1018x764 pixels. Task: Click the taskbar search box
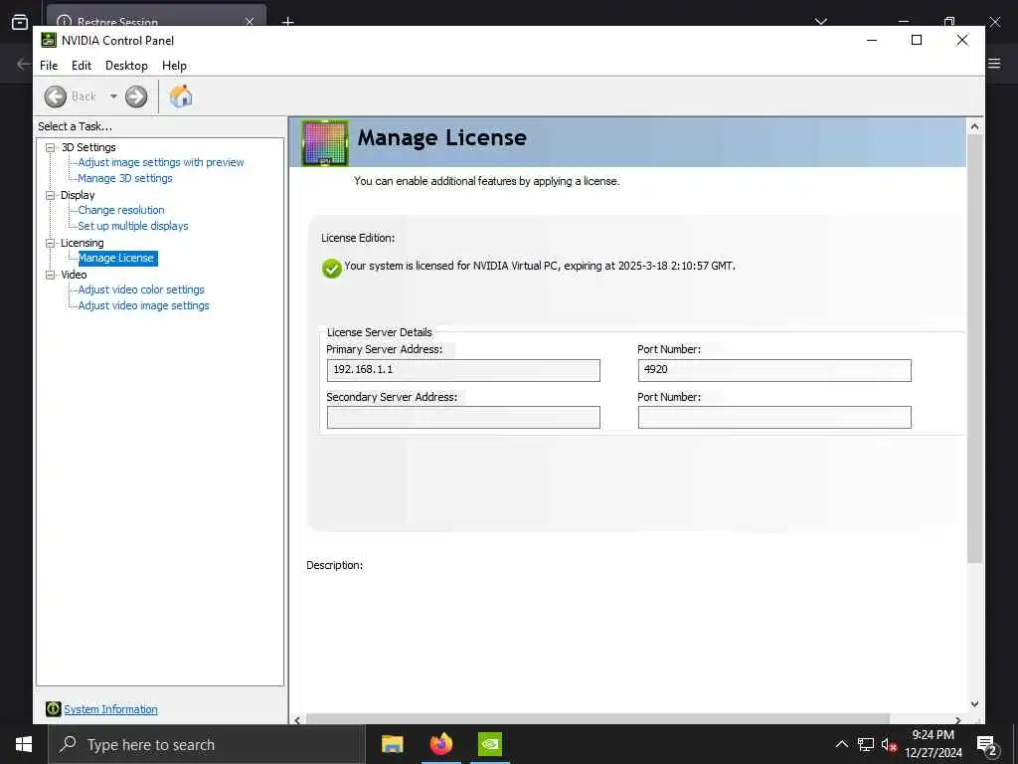(207, 744)
